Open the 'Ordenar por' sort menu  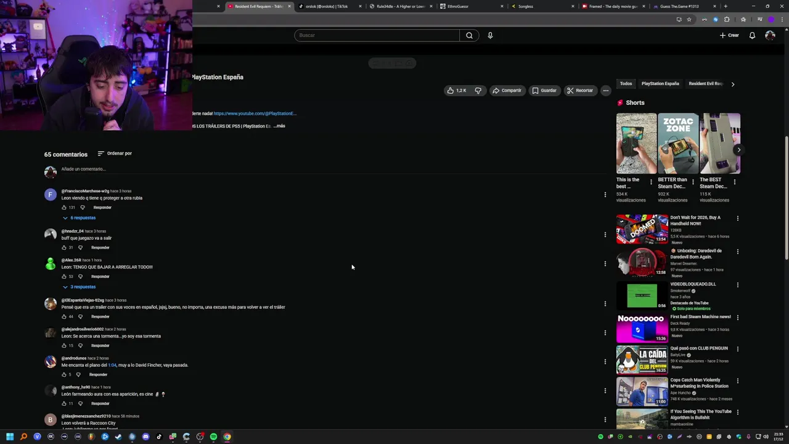[x=115, y=154]
